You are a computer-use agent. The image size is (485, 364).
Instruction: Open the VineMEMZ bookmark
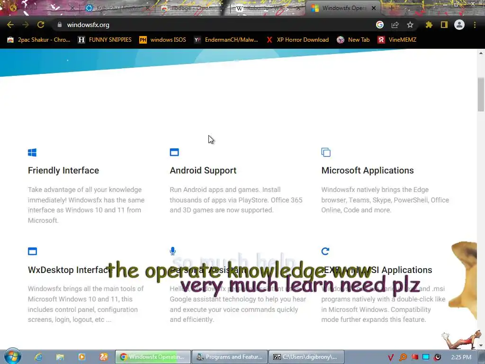(x=397, y=40)
